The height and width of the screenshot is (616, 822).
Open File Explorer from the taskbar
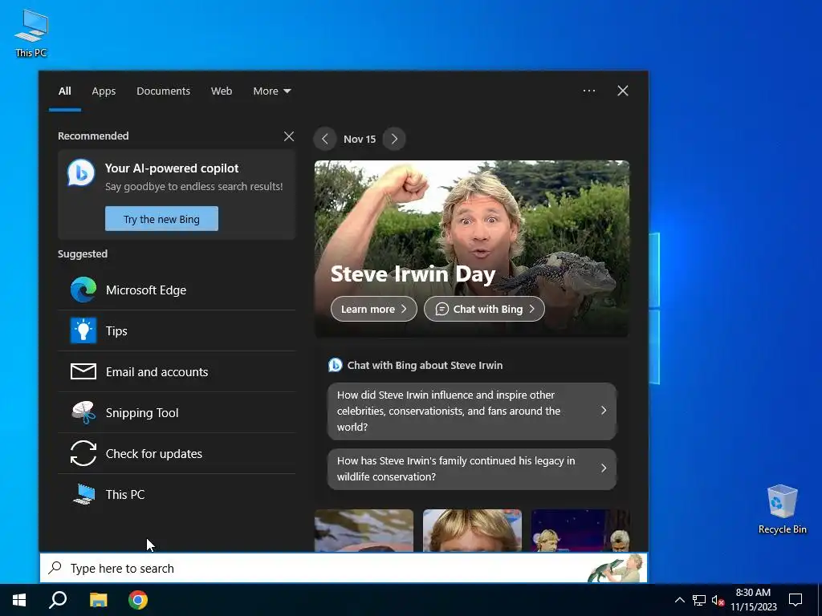(98, 600)
